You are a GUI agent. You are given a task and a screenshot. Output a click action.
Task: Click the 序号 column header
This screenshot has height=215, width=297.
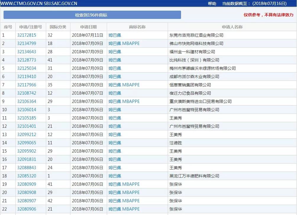[8, 27]
